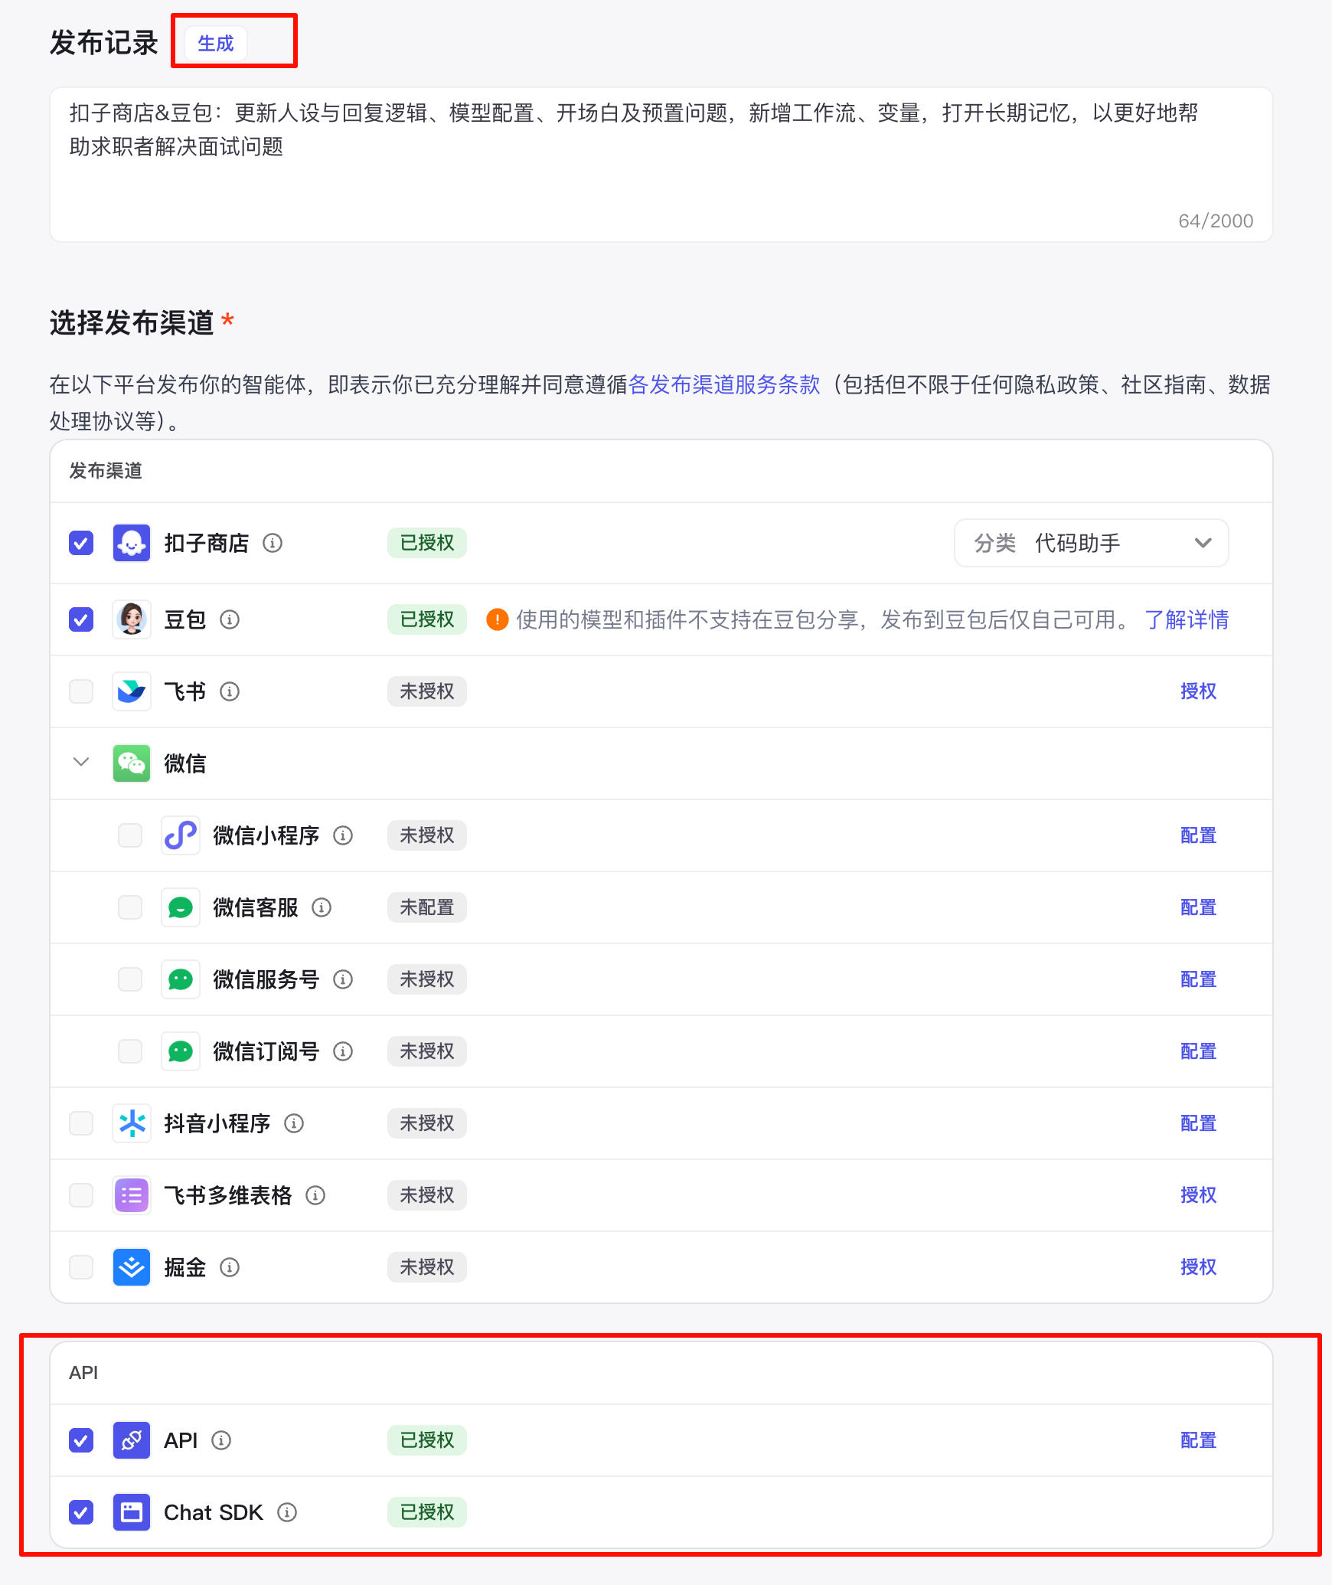Open the 分类 代码助手 dropdown
Screen dimensions: 1332x1585
[x=1091, y=543]
